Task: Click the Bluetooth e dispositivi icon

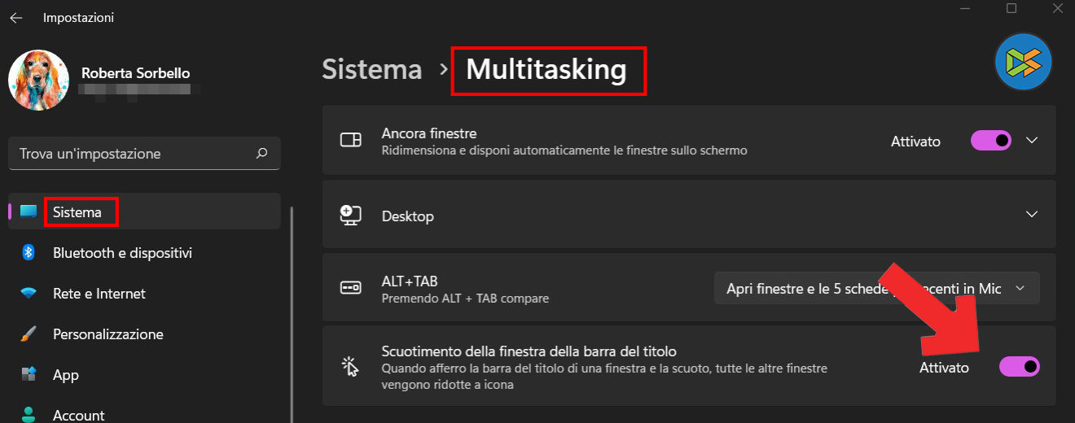Action: coord(29,253)
